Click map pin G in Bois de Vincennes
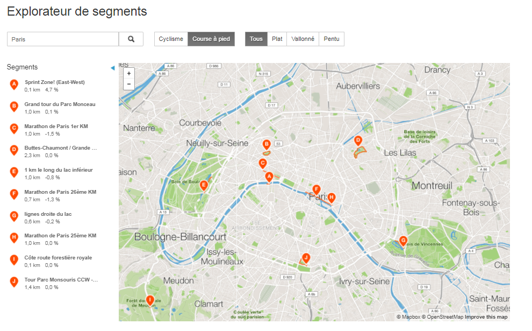Screen dimensions: 532x331 [x=402, y=241]
